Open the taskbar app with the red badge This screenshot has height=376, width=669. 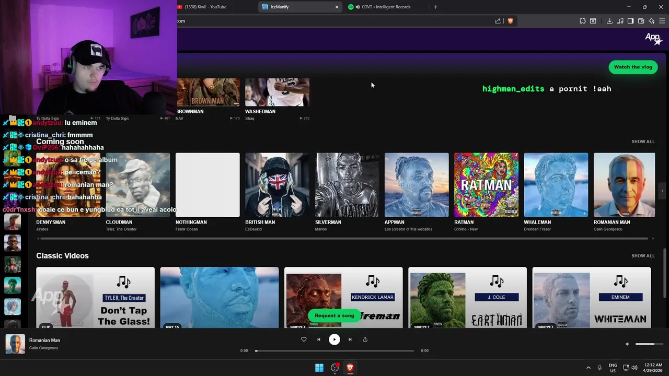pos(335,368)
